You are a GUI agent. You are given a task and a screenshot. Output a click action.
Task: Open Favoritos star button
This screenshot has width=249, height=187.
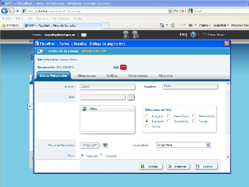[10, 25]
